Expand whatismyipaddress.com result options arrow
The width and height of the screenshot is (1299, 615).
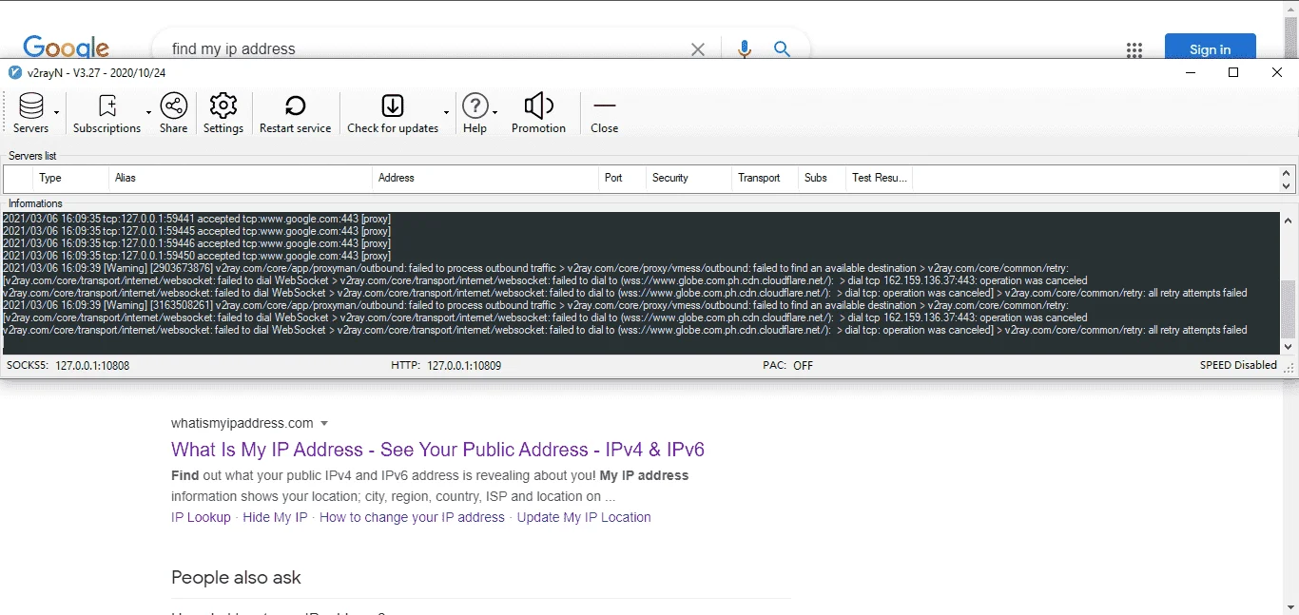tap(324, 423)
